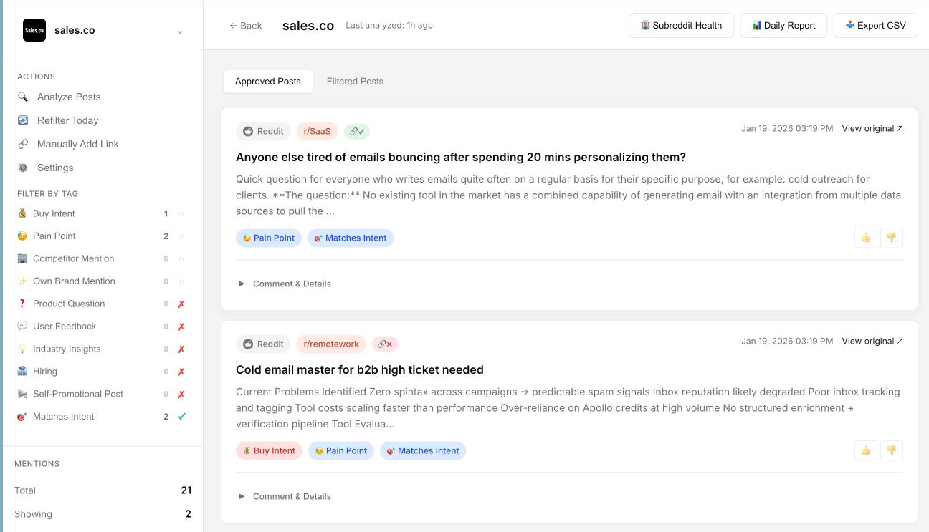The image size is (929, 532).
Task: Click the sales.co logo in the sidebar
Action: click(x=34, y=30)
